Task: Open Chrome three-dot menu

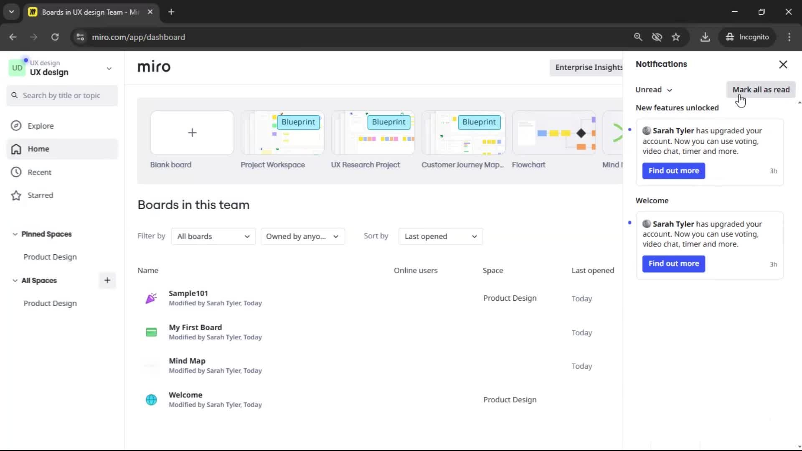Action: point(789,37)
